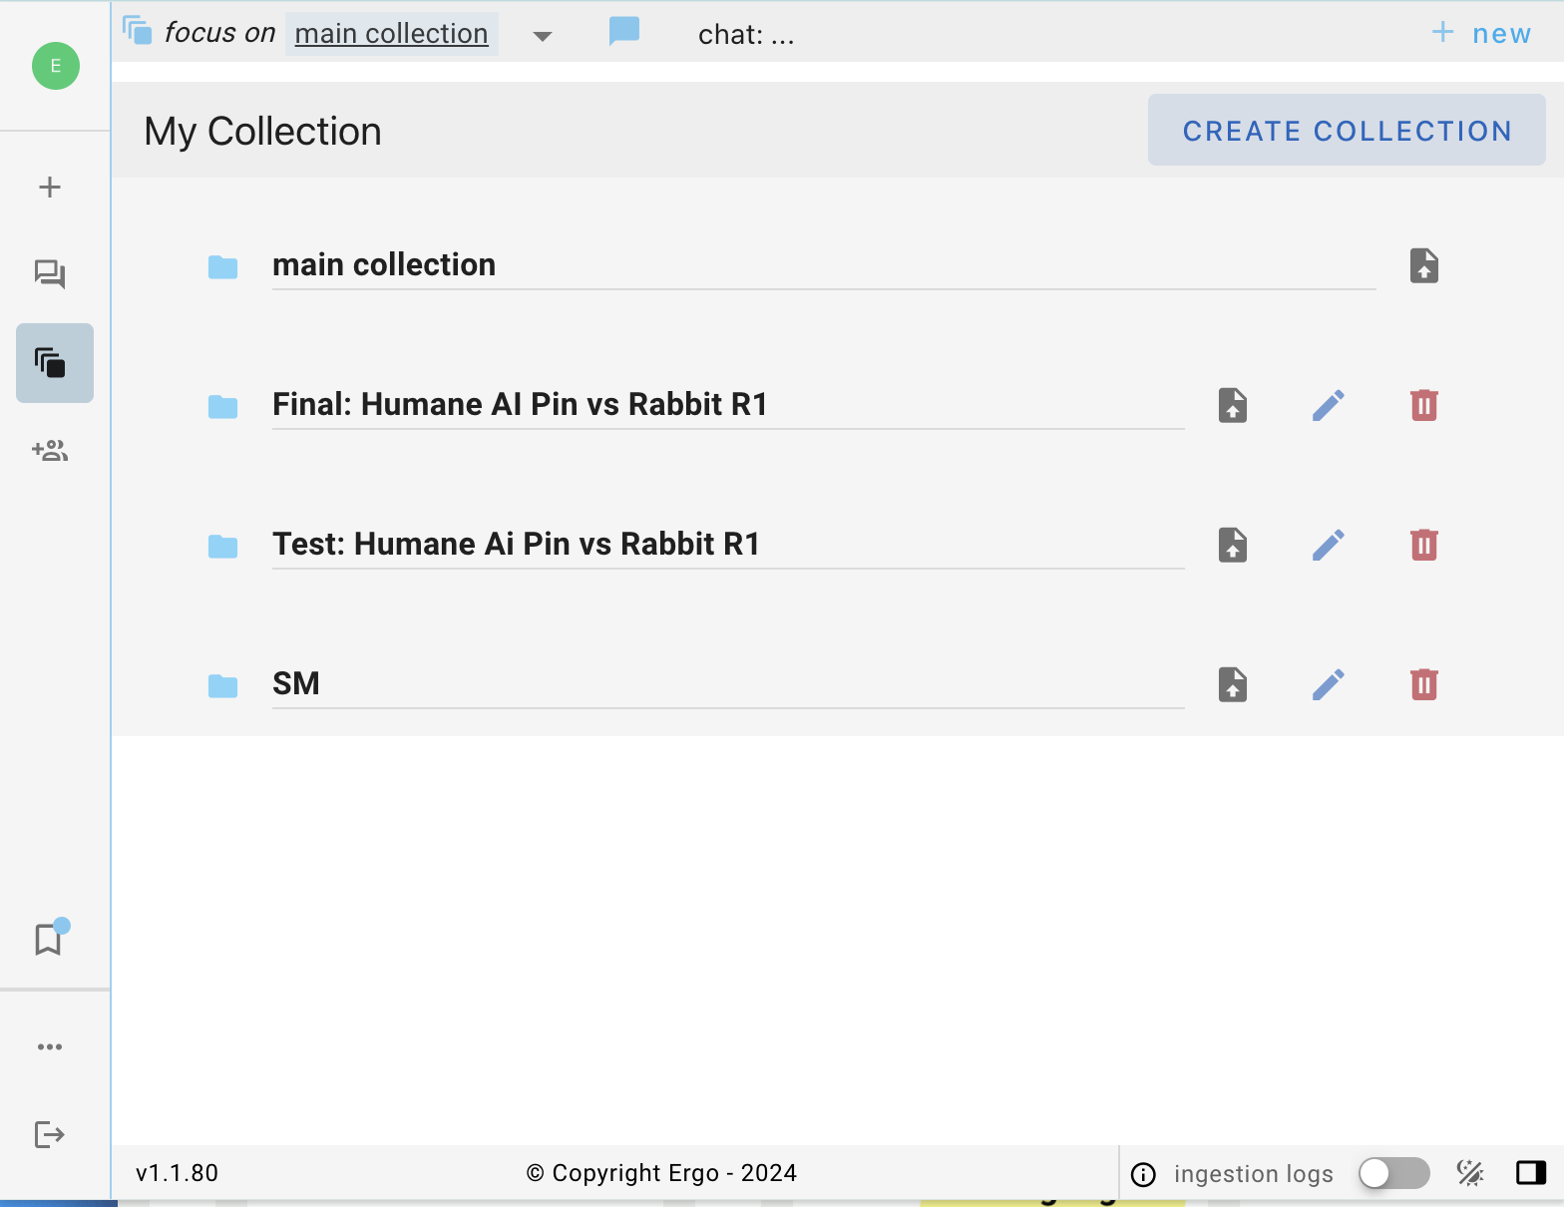Click the plus icon in the sidebar
Image resolution: width=1564 pixels, height=1207 pixels.
click(x=50, y=187)
